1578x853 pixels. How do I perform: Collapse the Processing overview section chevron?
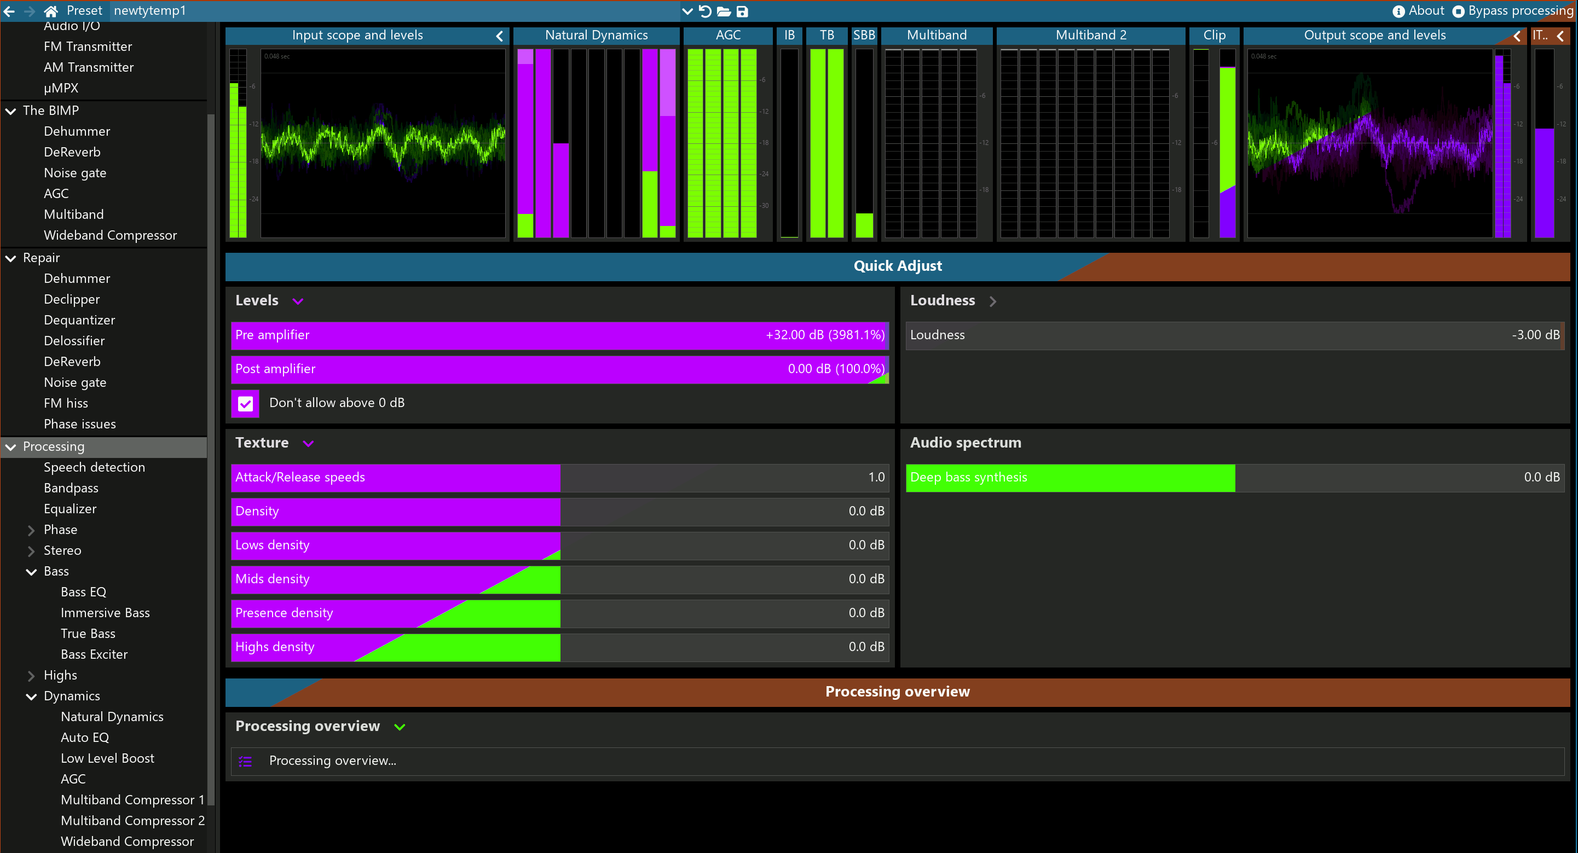pyautogui.click(x=400, y=727)
